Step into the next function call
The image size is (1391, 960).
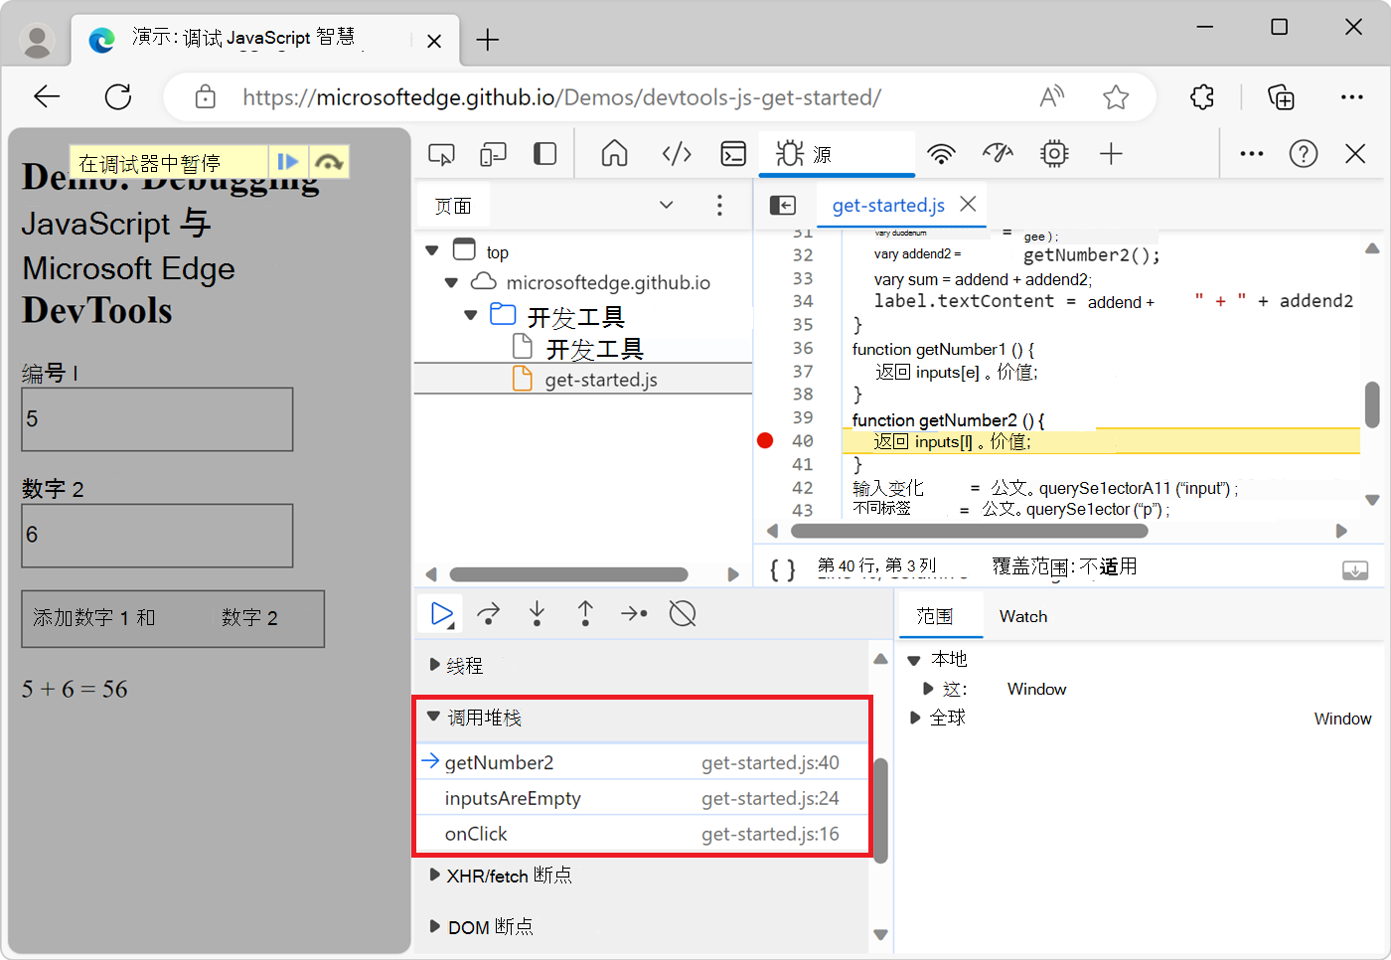[537, 613]
